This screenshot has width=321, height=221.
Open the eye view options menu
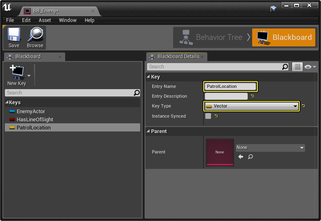[310, 67]
